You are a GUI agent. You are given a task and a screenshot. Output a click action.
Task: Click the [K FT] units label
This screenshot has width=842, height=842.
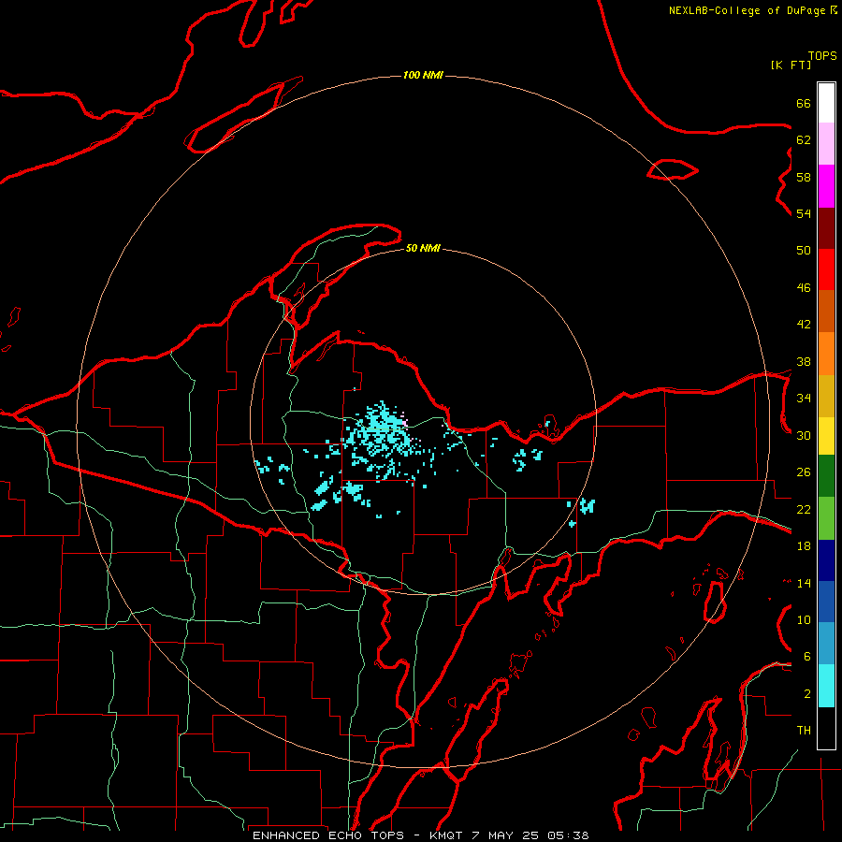[x=791, y=65]
